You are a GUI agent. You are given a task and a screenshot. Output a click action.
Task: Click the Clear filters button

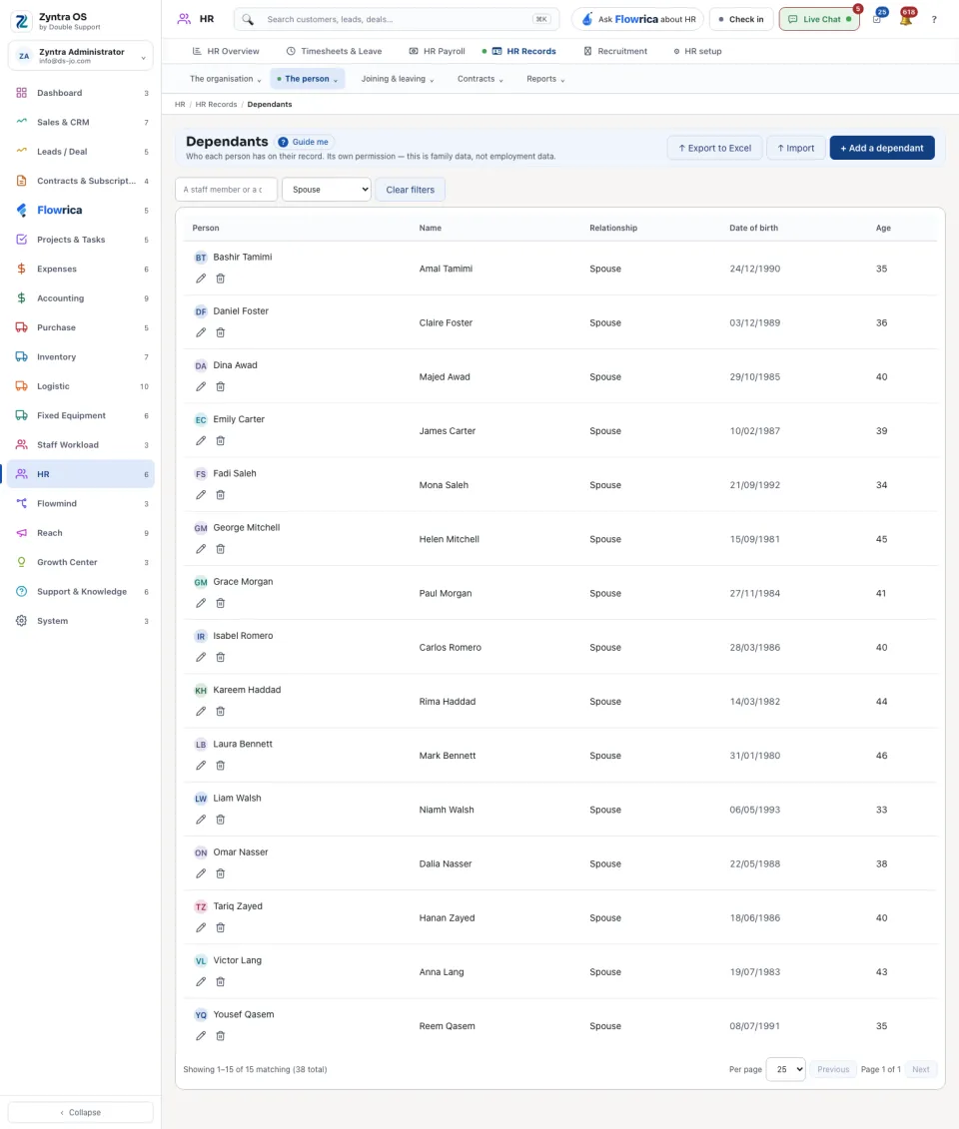[x=410, y=190]
